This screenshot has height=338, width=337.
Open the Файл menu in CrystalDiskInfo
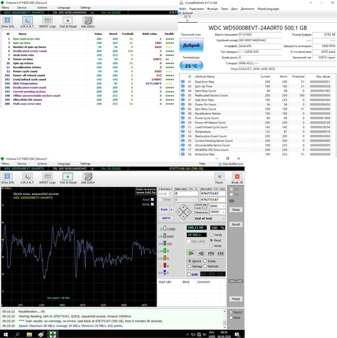pyautogui.click(x=183, y=9)
